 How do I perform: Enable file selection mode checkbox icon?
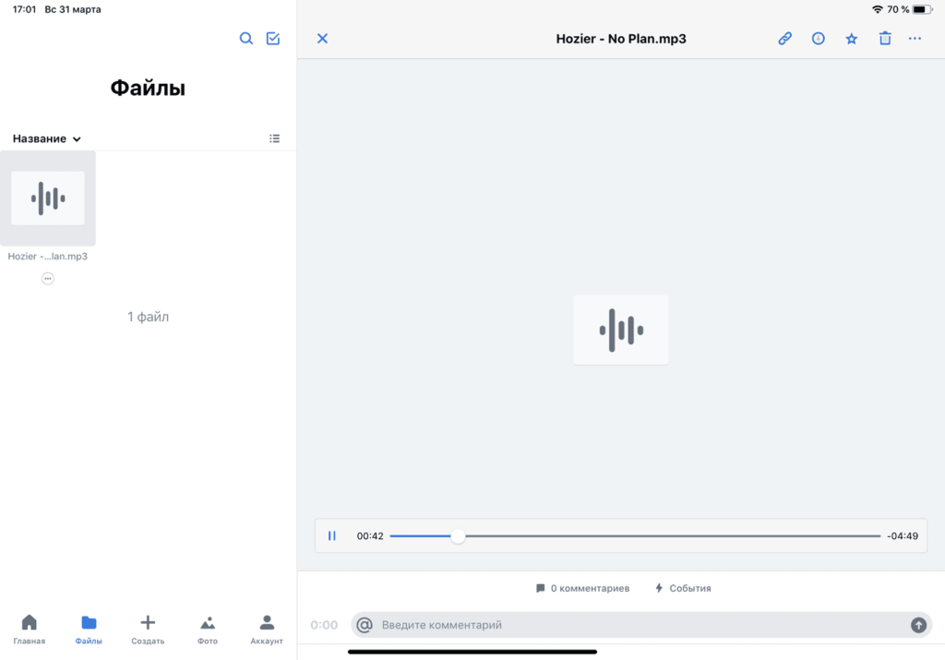[273, 39]
